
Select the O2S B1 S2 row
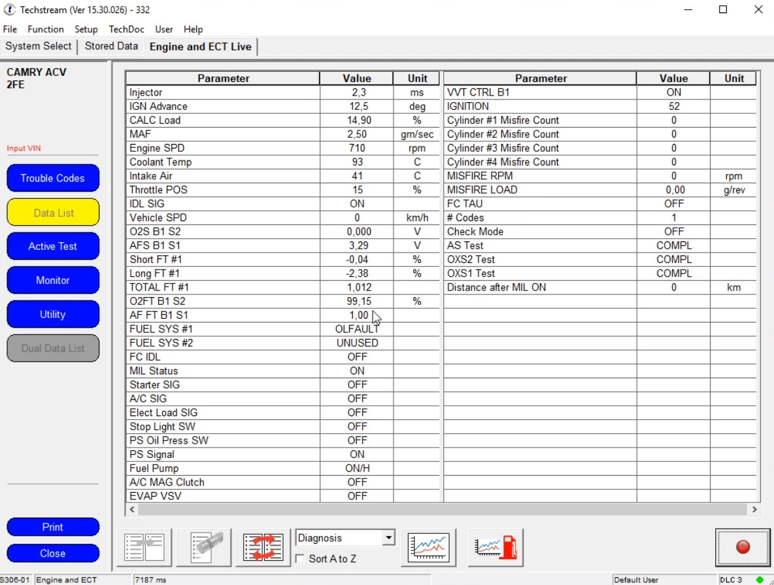[x=283, y=231]
